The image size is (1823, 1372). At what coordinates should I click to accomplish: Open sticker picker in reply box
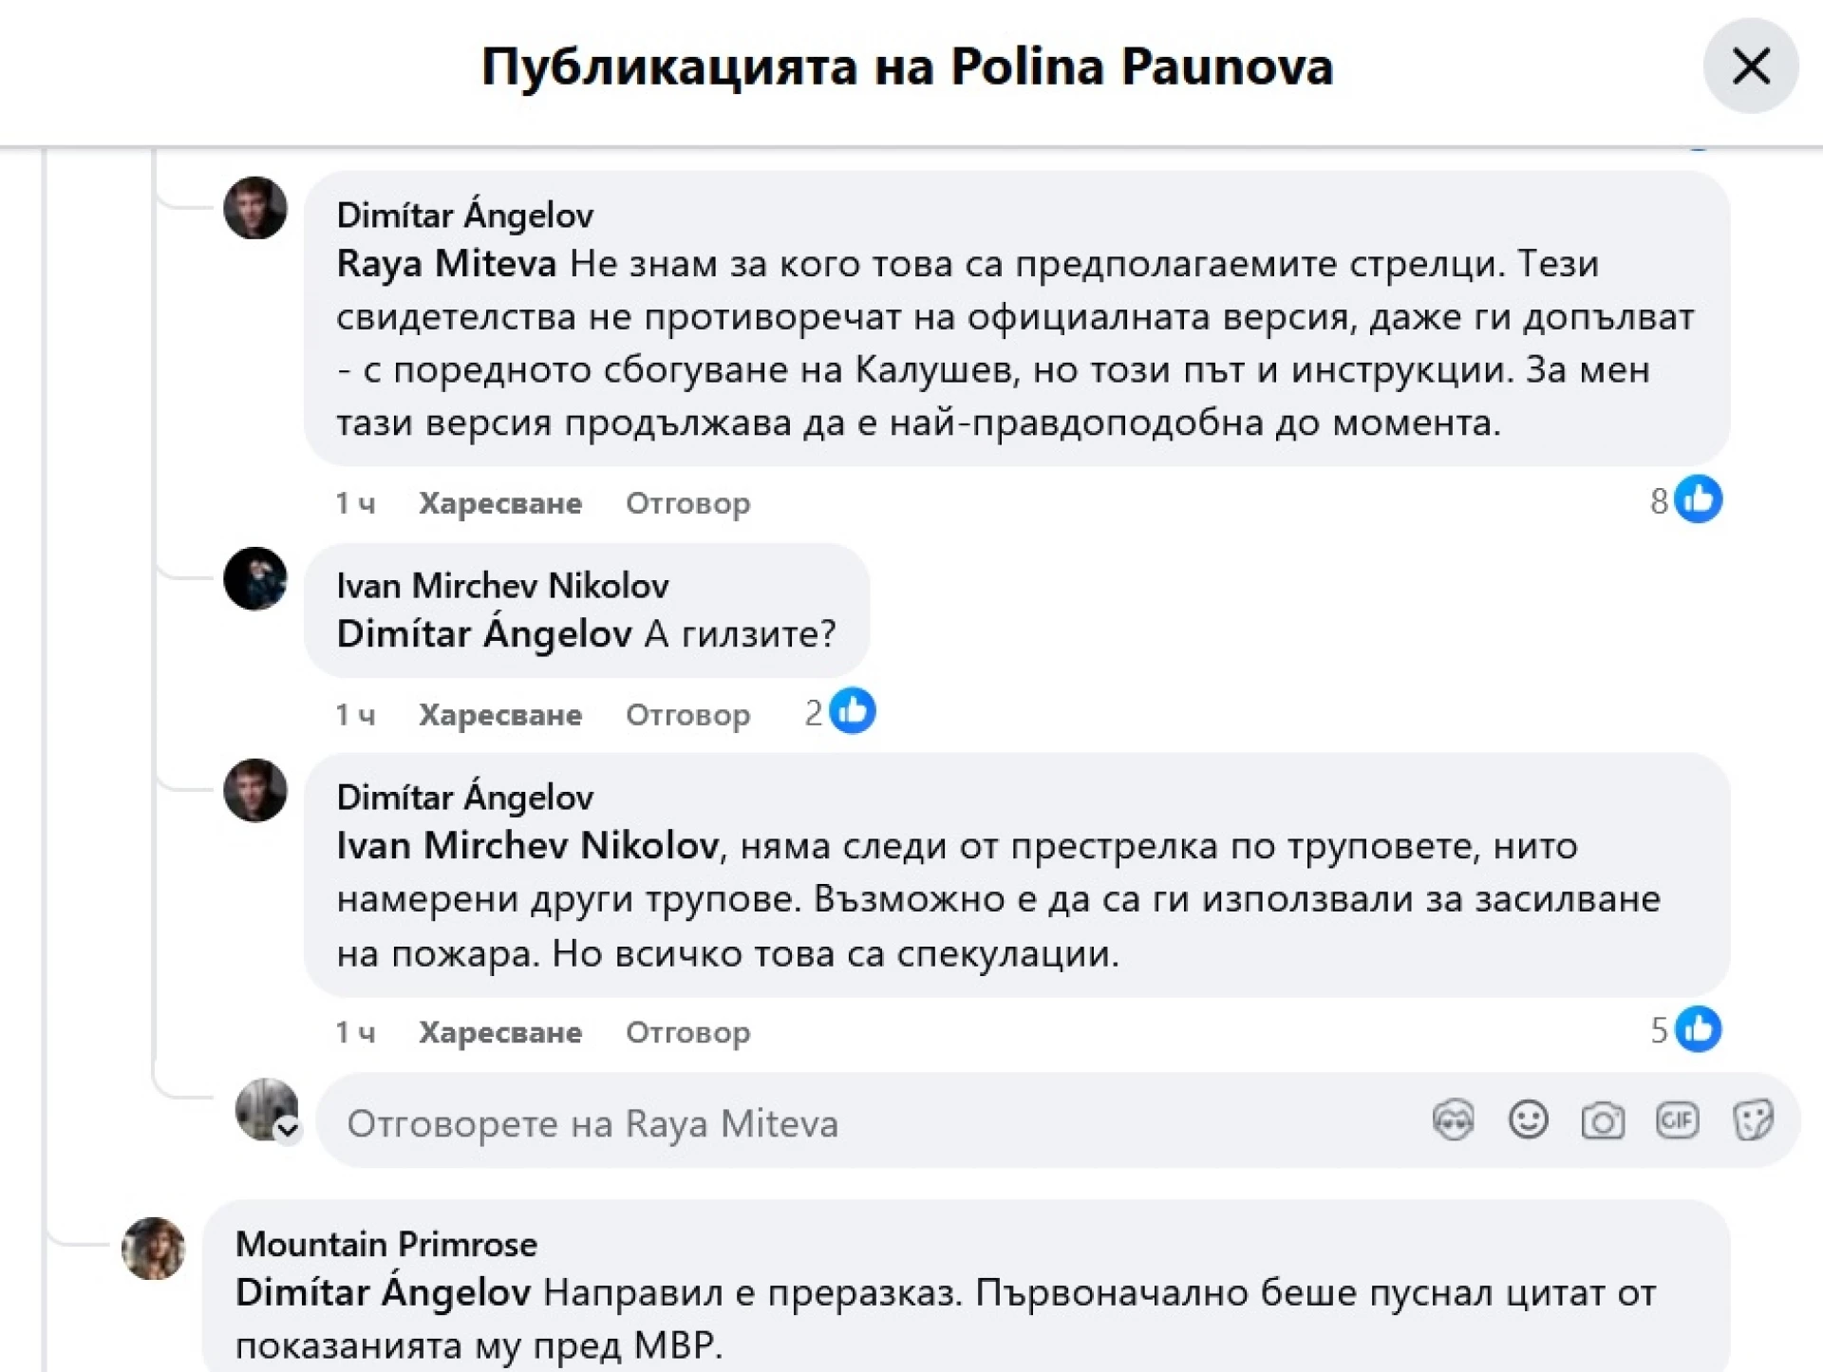(1752, 1121)
